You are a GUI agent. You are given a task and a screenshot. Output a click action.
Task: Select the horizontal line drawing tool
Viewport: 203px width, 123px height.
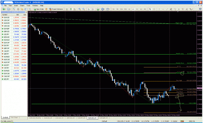(x=163, y=9)
